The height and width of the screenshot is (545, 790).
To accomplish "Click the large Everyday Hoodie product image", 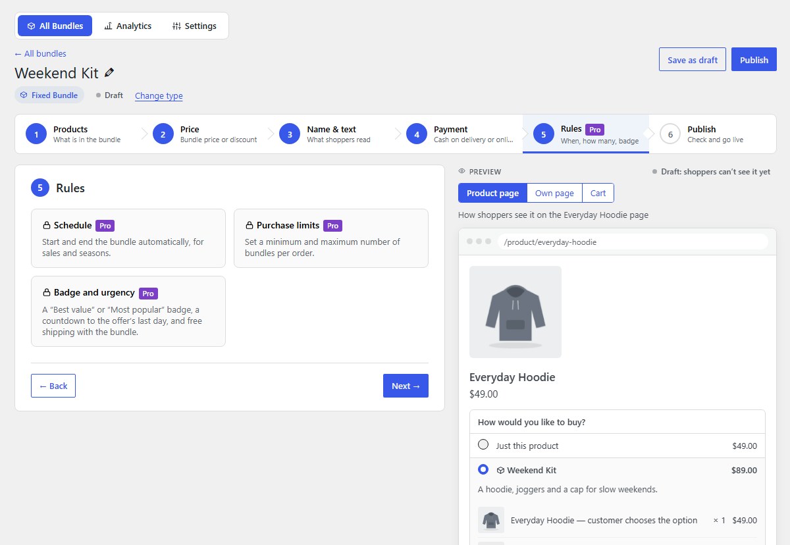I will coord(515,312).
